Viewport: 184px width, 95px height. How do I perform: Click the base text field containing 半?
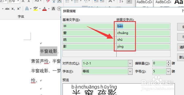(x=90, y=26)
